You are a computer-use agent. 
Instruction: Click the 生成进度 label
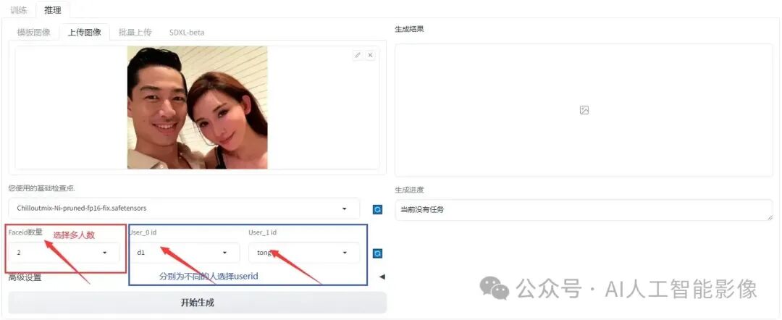coord(409,190)
